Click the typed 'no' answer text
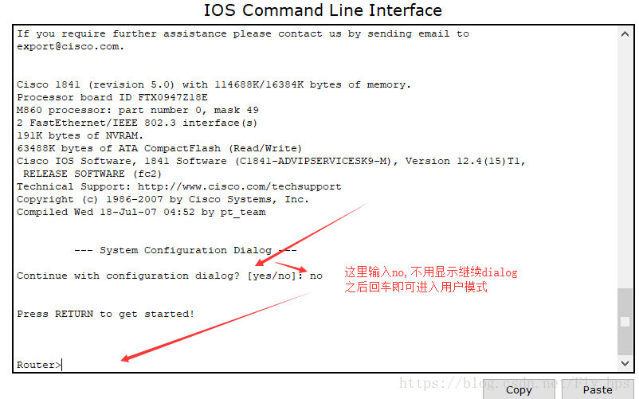The image size is (639, 399). pos(316,276)
